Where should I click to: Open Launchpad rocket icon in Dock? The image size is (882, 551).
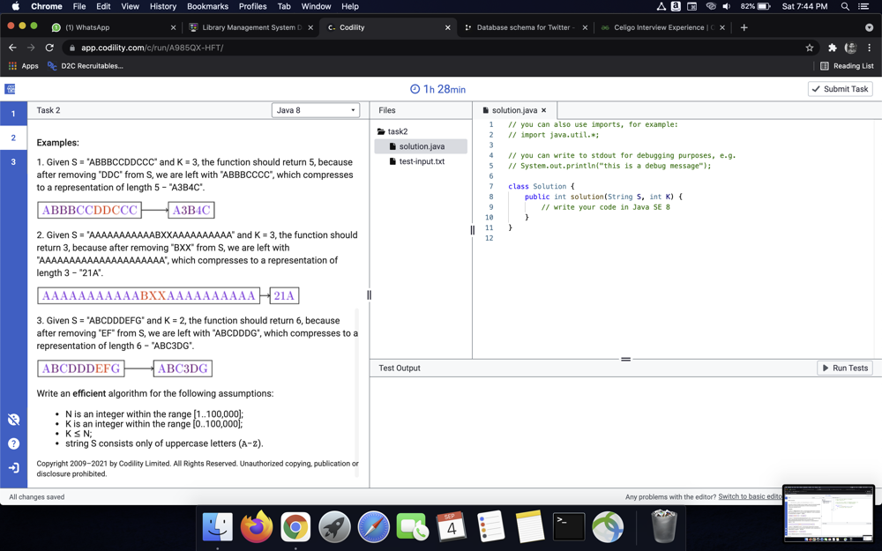point(334,527)
